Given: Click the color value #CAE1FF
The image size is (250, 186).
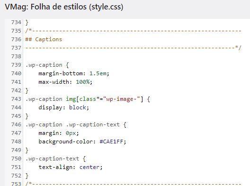Looking at the screenshot, I should (111, 142).
